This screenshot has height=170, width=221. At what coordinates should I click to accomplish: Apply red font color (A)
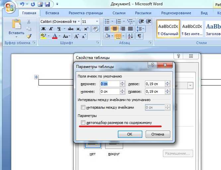coord(55,36)
